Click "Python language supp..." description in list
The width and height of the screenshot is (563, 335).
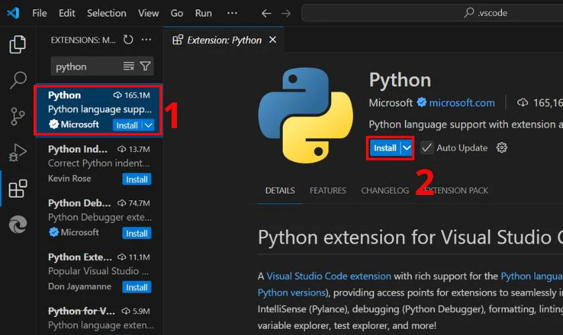pos(100,109)
